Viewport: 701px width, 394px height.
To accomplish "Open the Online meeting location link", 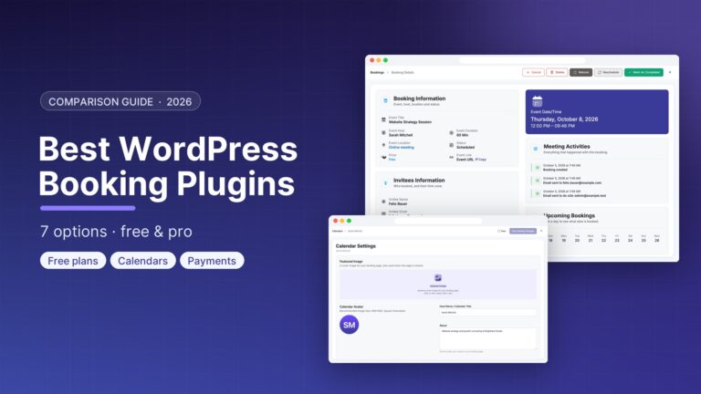I will coord(401,148).
